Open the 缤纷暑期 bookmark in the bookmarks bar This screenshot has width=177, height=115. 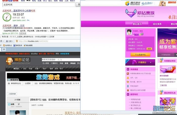[x=28, y=45]
